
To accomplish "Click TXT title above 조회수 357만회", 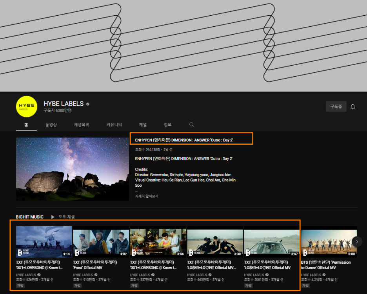I will pos(153,265).
